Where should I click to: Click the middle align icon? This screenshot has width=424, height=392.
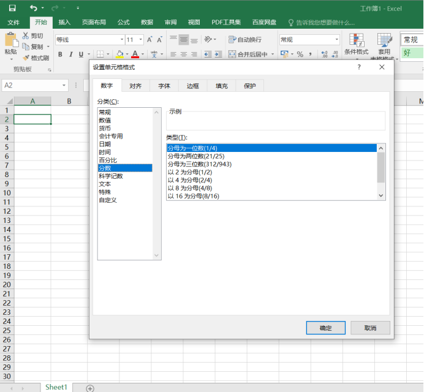point(184,40)
